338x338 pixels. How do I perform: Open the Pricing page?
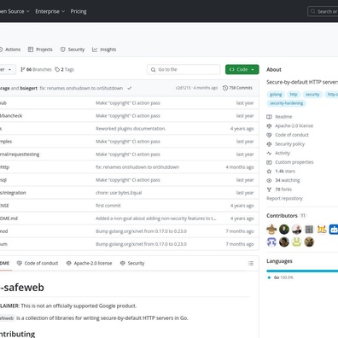point(79,11)
